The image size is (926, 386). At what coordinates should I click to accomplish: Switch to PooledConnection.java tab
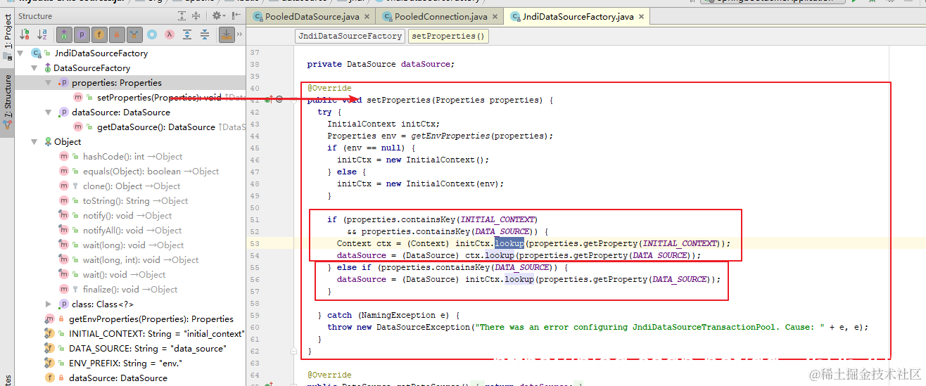440,16
